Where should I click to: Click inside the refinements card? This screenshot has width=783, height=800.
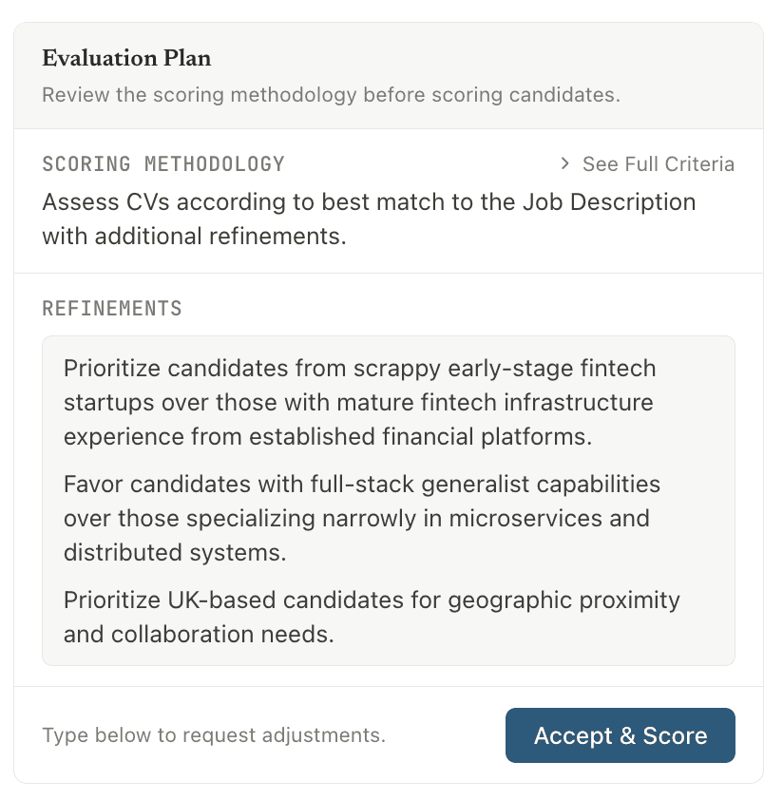388,499
